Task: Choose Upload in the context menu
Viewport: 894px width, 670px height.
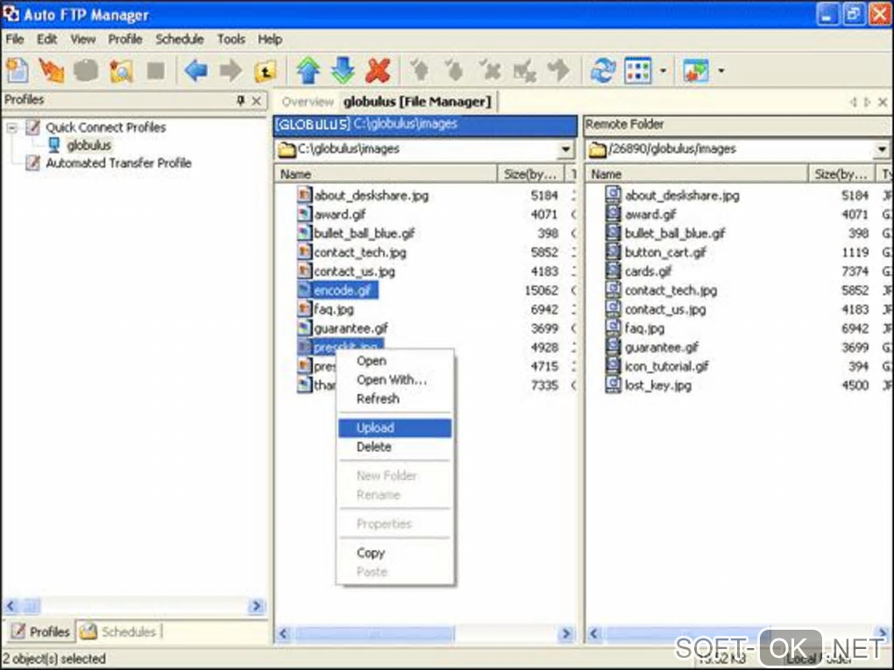Action: [x=375, y=428]
